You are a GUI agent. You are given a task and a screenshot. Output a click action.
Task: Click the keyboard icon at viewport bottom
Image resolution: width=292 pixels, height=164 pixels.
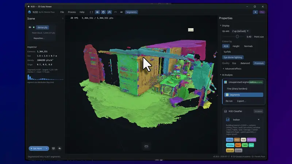[x=146, y=147]
